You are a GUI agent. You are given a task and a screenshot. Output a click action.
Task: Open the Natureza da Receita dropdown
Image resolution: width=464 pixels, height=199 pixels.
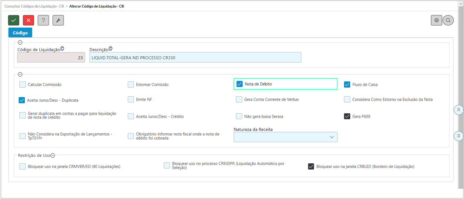pyautogui.click(x=285, y=137)
